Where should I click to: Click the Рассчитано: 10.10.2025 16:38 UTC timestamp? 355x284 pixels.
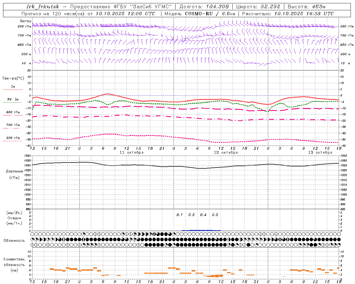[288, 14]
